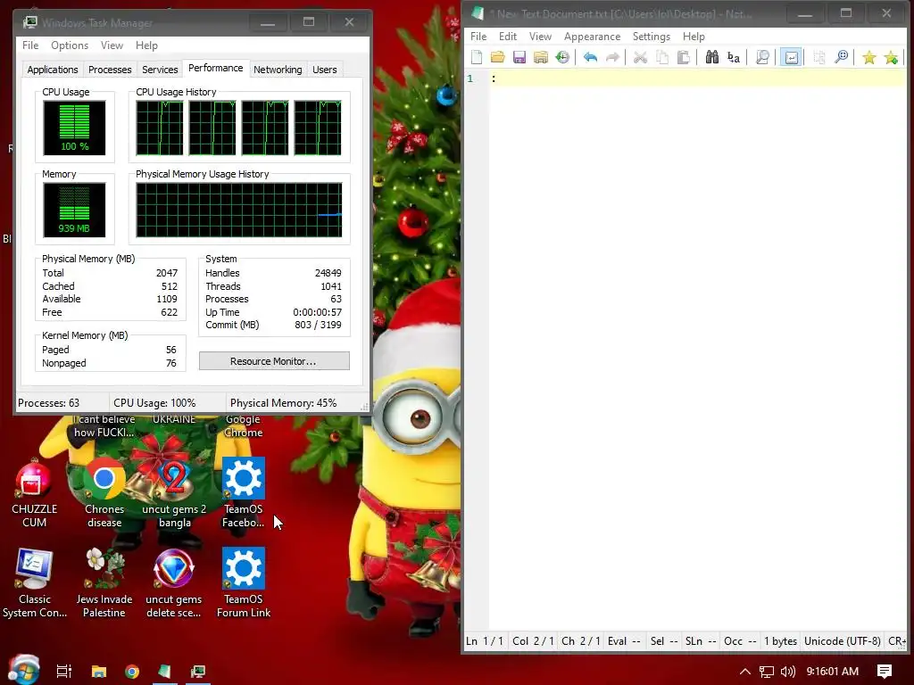Click Col 2 / 1 status bar entry
Image resolution: width=914 pixels, height=685 pixels.
(534, 641)
